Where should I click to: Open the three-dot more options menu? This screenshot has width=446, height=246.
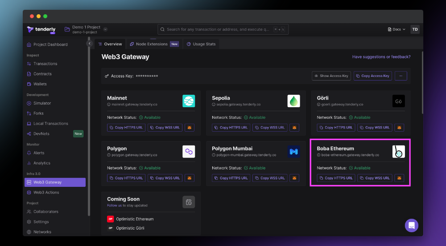(x=401, y=76)
